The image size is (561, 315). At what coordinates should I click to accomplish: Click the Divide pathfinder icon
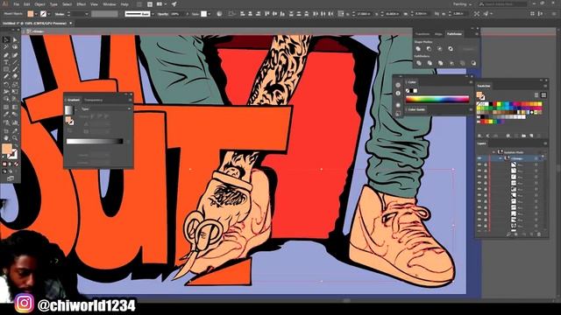tap(419, 63)
